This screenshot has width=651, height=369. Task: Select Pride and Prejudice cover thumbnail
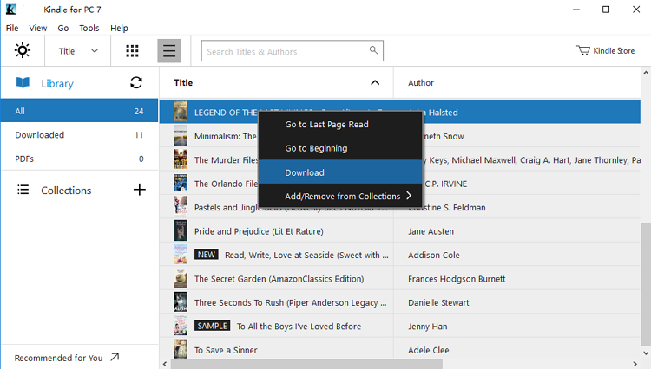[181, 230]
